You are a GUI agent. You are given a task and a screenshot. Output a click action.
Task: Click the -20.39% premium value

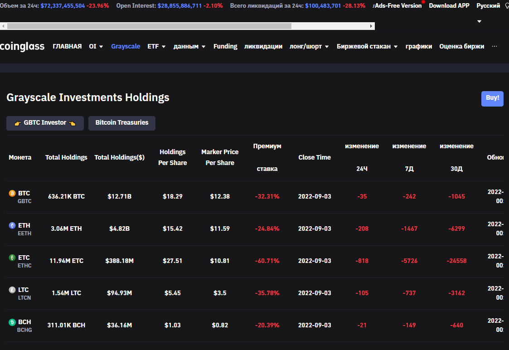tap(267, 325)
